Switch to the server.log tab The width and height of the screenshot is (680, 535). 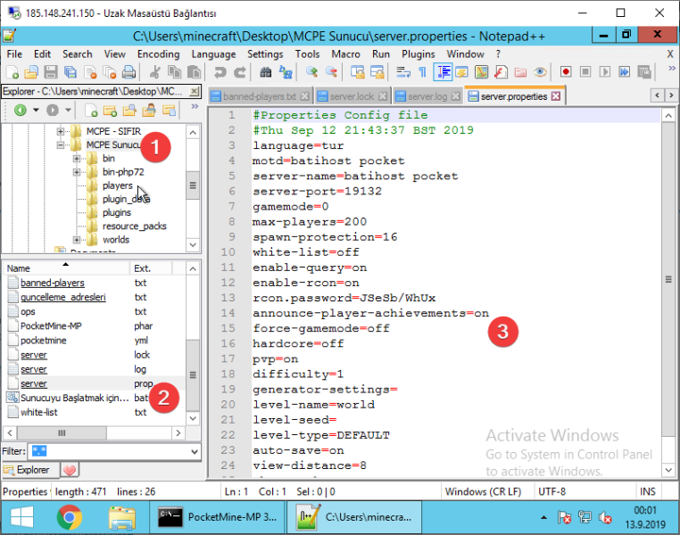tap(427, 96)
